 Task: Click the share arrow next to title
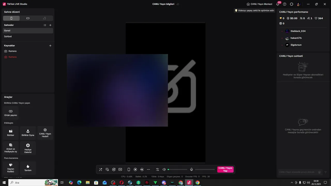(x=178, y=4)
